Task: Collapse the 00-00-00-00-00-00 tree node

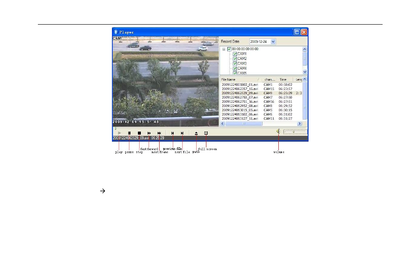Action: [x=224, y=49]
